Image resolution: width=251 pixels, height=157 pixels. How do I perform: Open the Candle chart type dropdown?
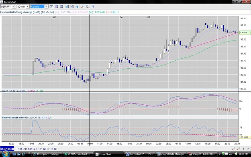[x=46, y=6]
